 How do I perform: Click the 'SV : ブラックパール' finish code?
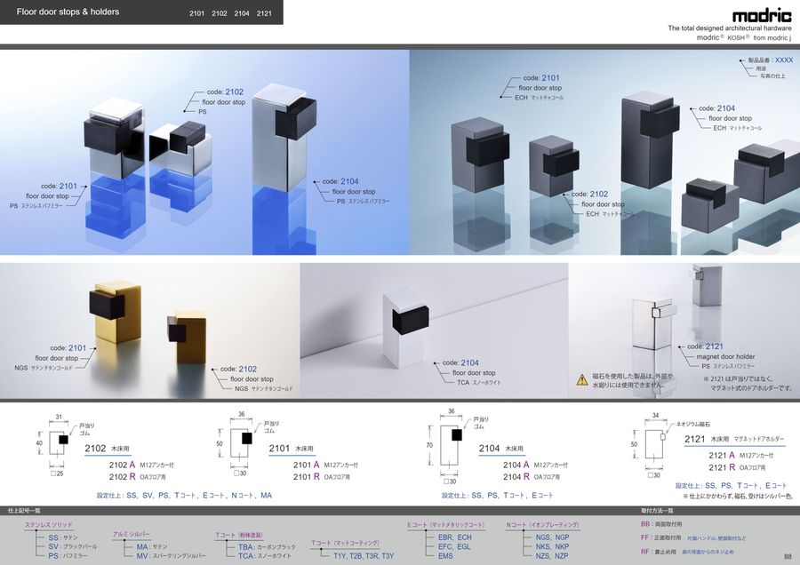(73, 546)
